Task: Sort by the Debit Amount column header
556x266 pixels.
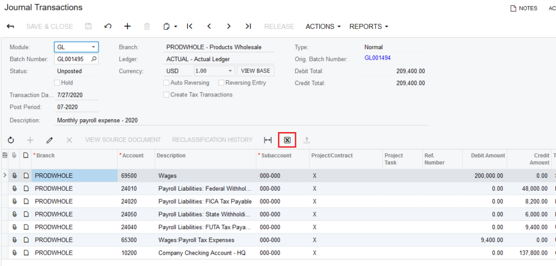Action: click(484, 159)
